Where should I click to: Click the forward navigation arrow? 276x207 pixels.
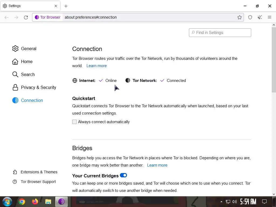click(16, 17)
